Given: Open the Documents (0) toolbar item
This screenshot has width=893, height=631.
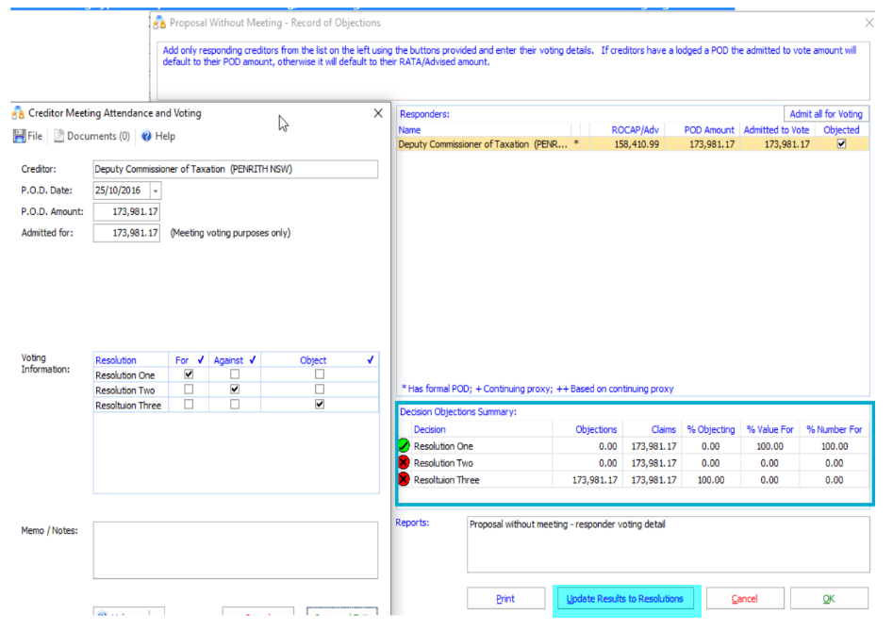Looking at the screenshot, I should (91, 137).
